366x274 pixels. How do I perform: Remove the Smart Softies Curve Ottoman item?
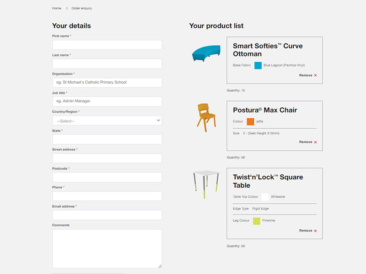[x=308, y=75]
